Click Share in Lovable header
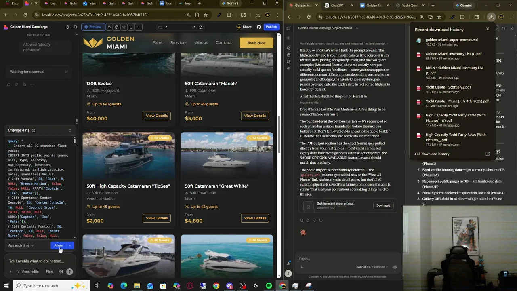Screen dimensions: 517x291 click(244, 27)
